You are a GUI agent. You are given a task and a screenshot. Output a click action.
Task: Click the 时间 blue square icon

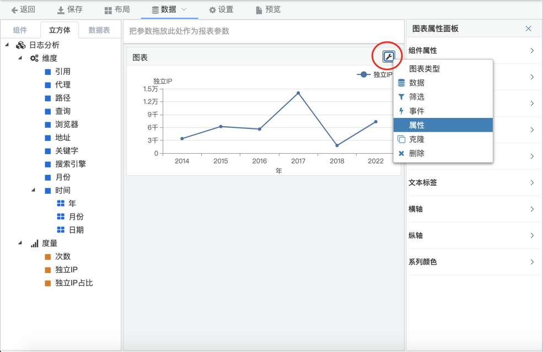click(48, 191)
